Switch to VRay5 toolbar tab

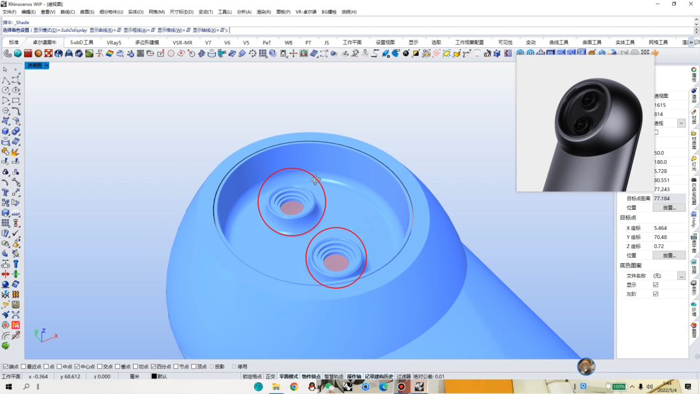(x=114, y=42)
